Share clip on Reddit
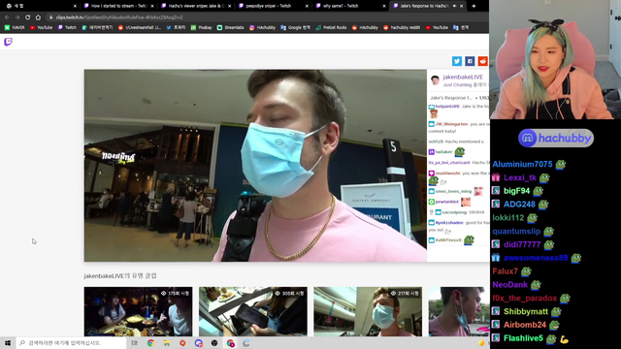Viewport: 621px width, 349px height. pyautogui.click(x=482, y=61)
